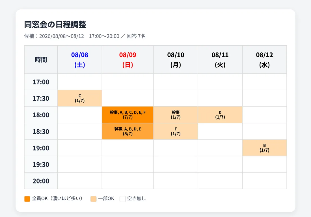Click the 一部OK legend label
This screenshot has width=311, height=217.
click(x=106, y=198)
